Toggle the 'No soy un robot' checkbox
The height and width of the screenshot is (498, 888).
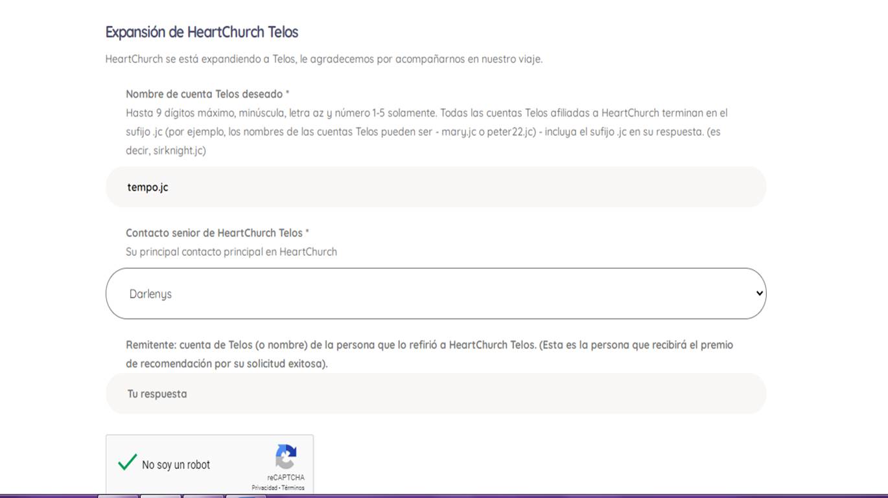(x=128, y=462)
